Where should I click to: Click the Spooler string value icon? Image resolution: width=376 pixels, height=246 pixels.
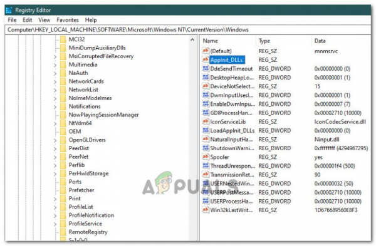pyautogui.click(x=206, y=157)
